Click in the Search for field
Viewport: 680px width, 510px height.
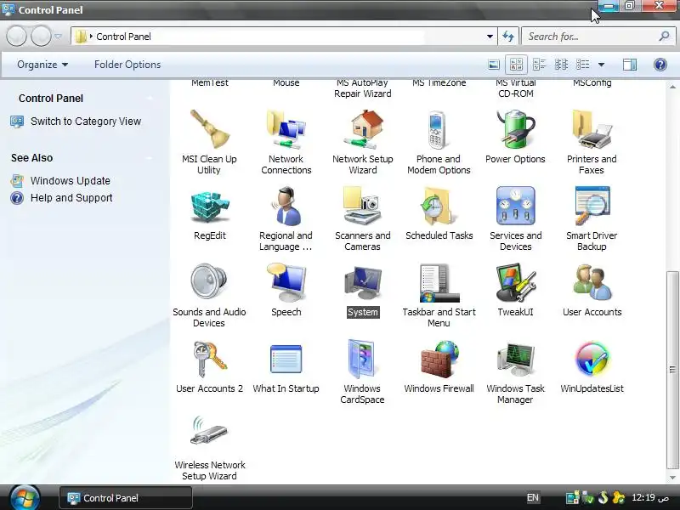pos(591,37)
